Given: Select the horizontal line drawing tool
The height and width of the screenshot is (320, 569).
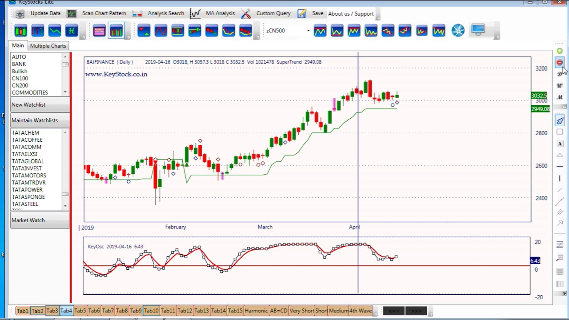Looking at the screenshot, I should 560,167.
